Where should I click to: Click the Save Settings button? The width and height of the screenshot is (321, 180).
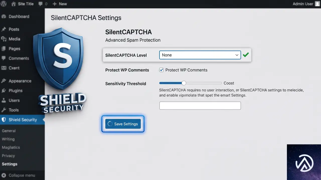click(123, 124)
